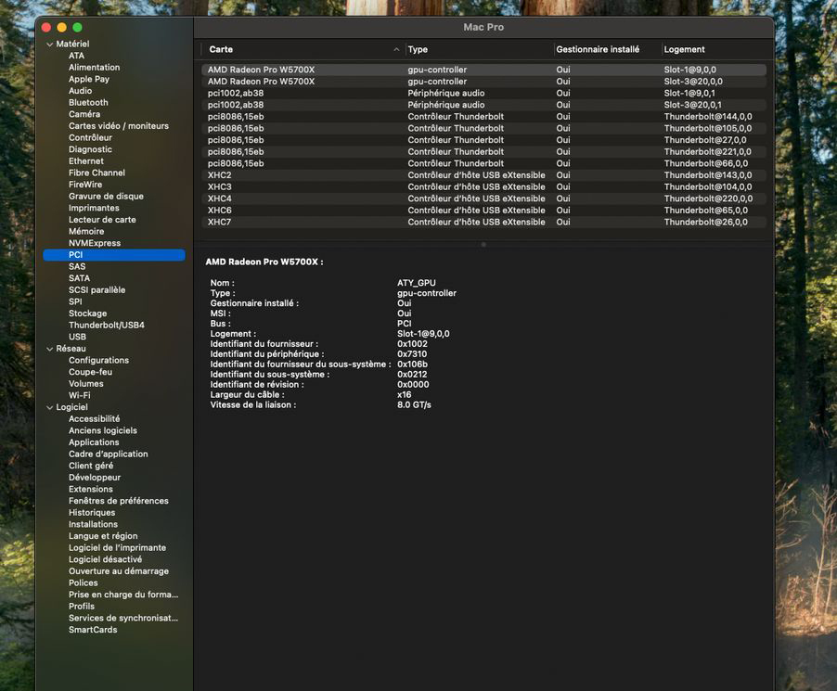Select Ethernet in the sidebar
The height and width of the screenshot is (691, 837).
[x=86, y=161]
